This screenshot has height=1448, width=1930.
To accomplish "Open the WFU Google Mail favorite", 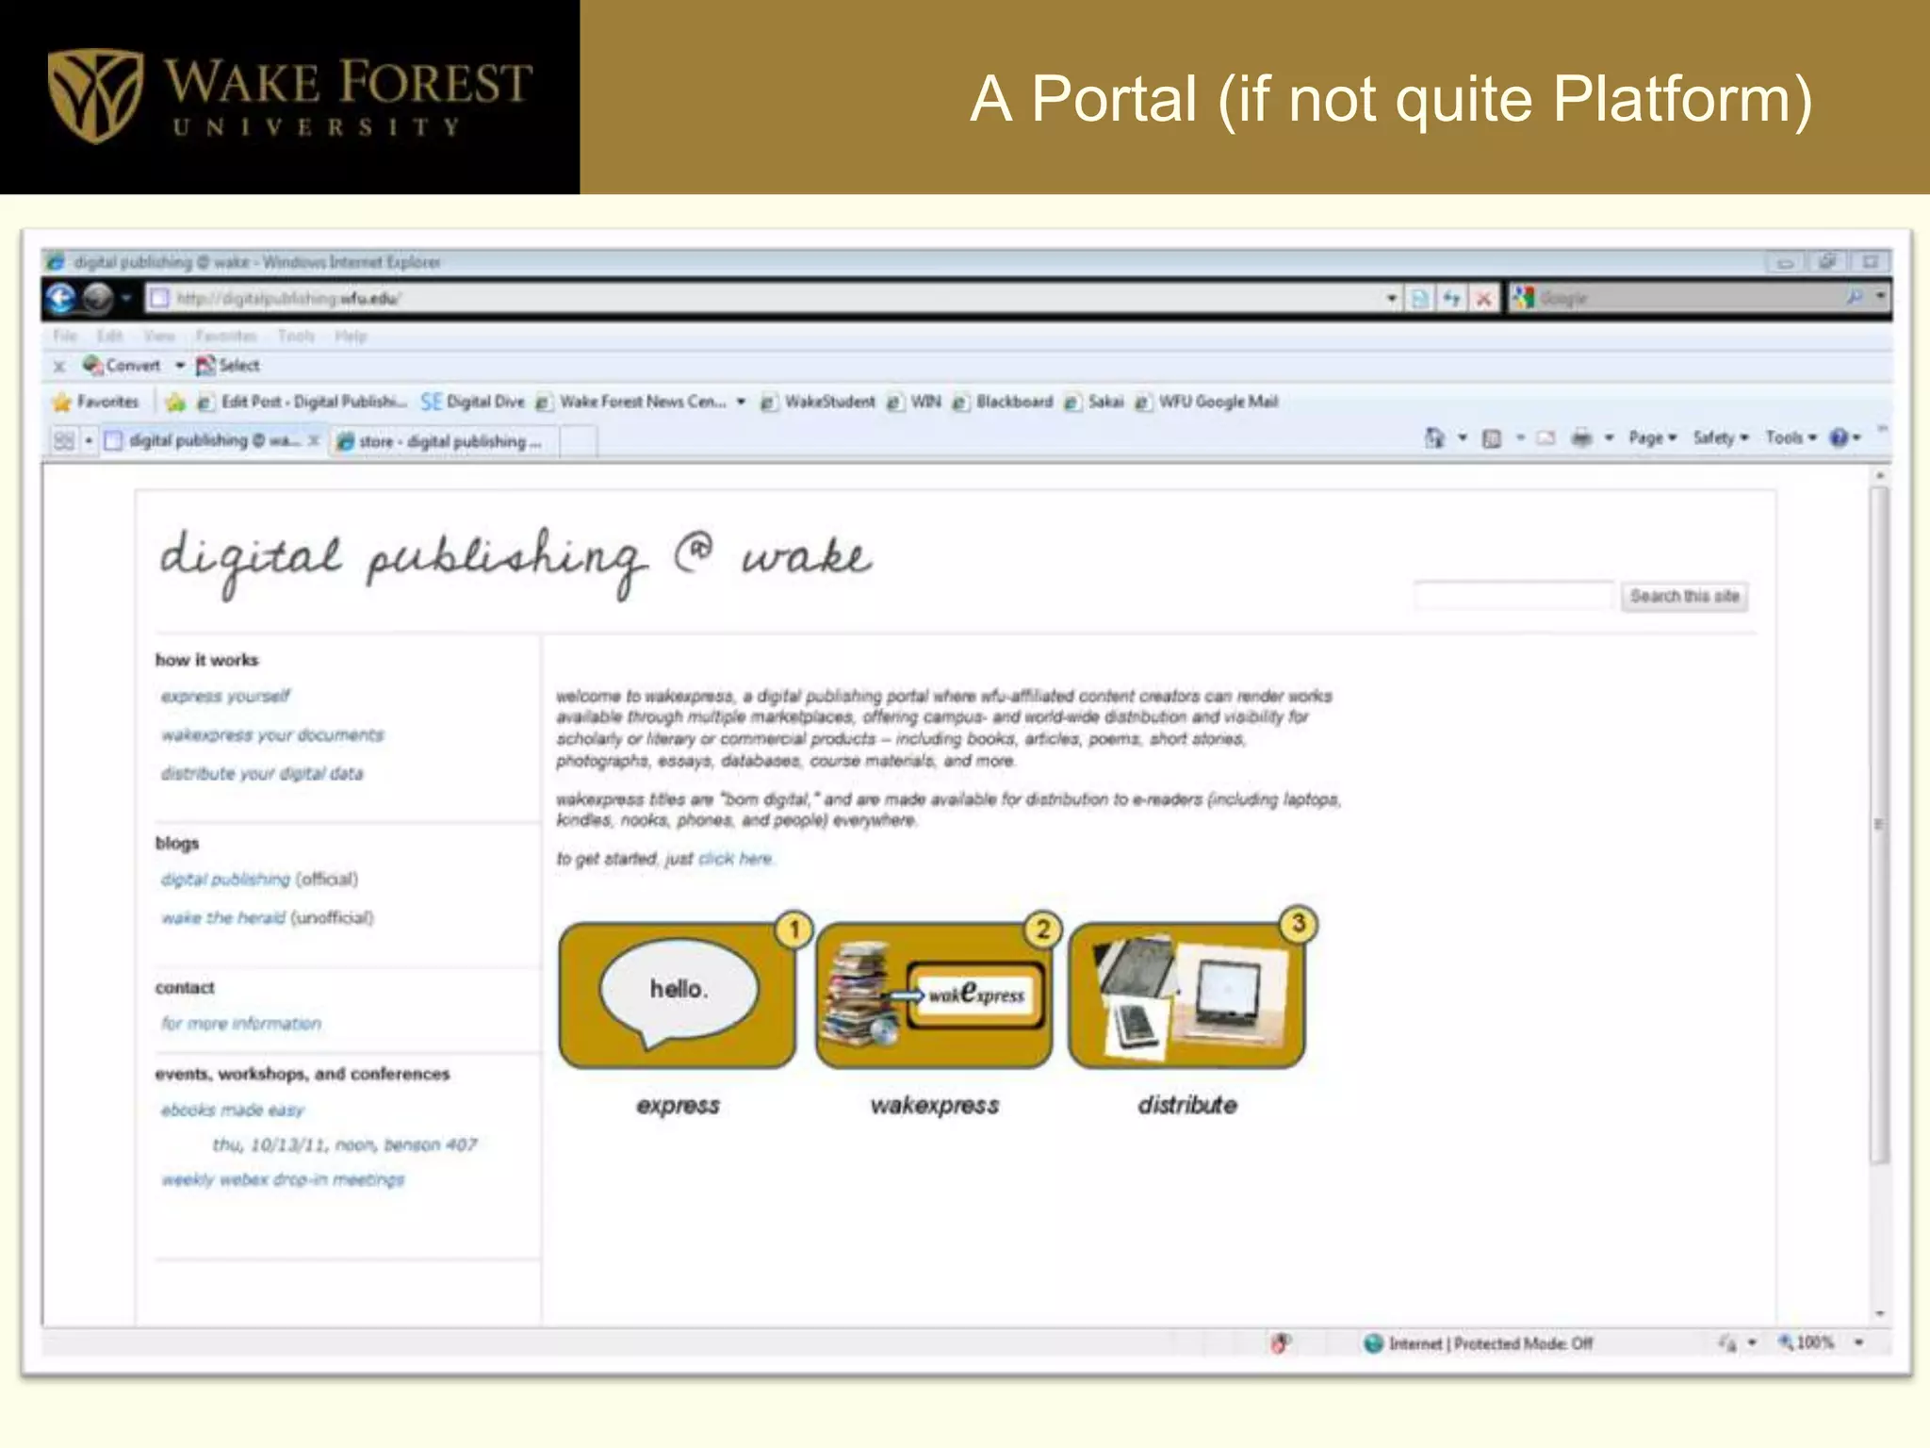I will tap(1206, 402).
